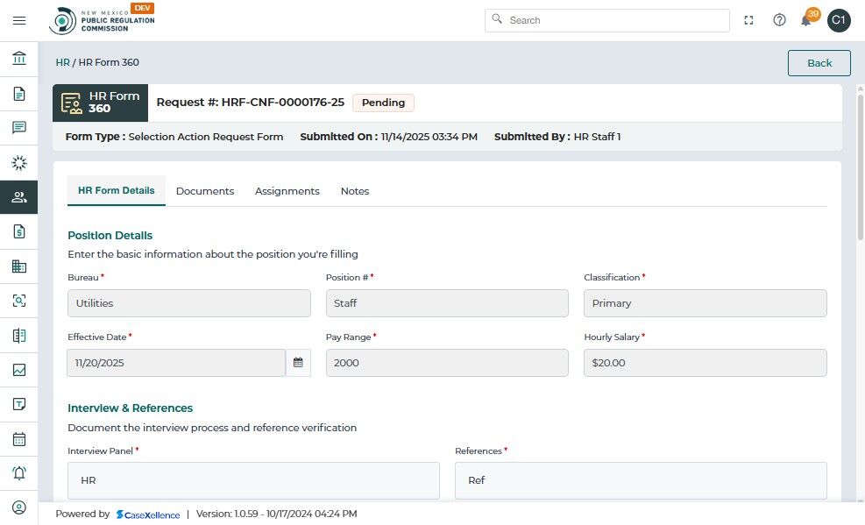
Task: Click the bank building sidebar icon
Action: pos(19,59)
